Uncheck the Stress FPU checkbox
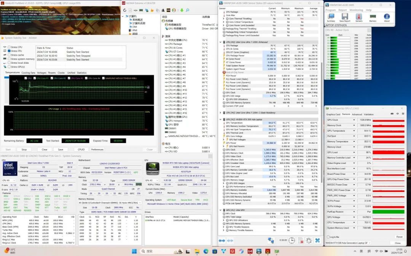 tap(9, 51)
